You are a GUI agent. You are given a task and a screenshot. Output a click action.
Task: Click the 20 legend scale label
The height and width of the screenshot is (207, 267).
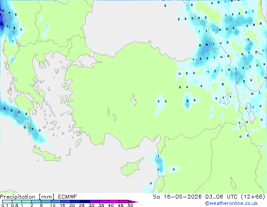click(72, 205)
